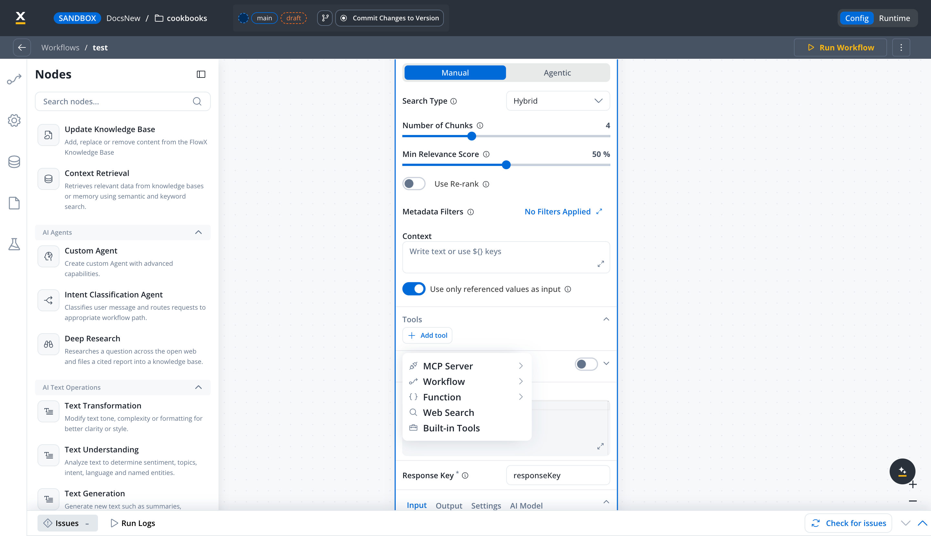The height and width of the screenshot is (536, 931).
Task: Choose Built-in Tools option
Action: point(466,428)
